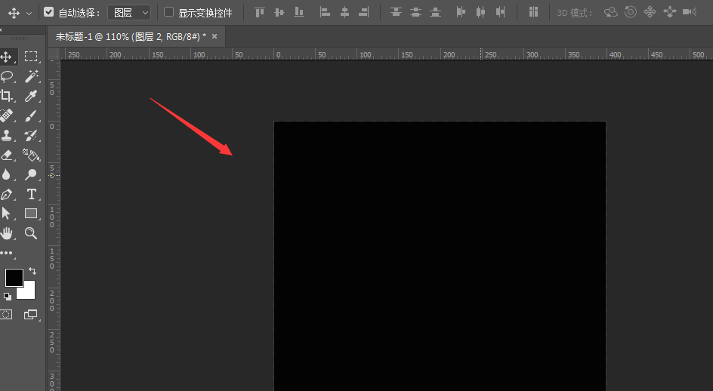The height and width of the screenshot is (391, 713).
Task: Select the Pen tool
Action: coord(7,194)
